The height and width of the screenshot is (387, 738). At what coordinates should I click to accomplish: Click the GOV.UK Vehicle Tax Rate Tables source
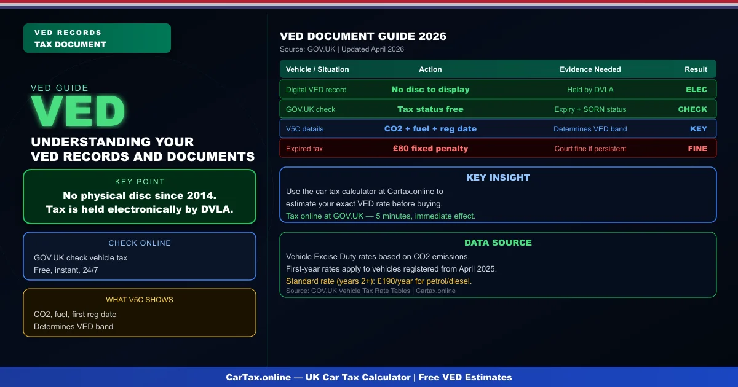371,291
